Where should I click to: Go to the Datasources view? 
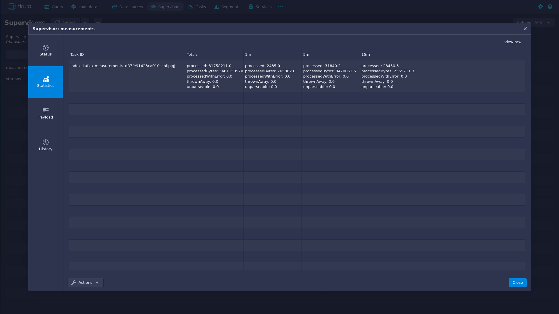pyautogui.click(x=127, y=7)
